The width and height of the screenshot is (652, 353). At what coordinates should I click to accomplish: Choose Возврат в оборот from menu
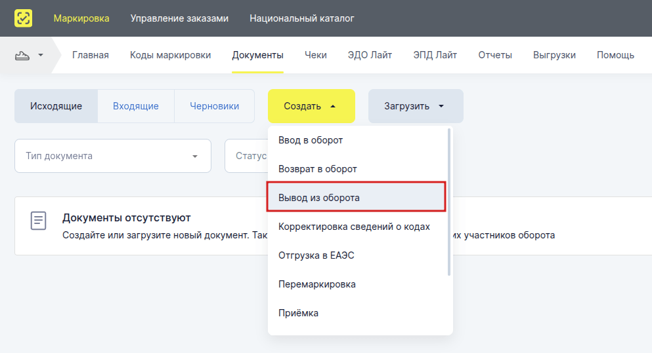[358, 169]
